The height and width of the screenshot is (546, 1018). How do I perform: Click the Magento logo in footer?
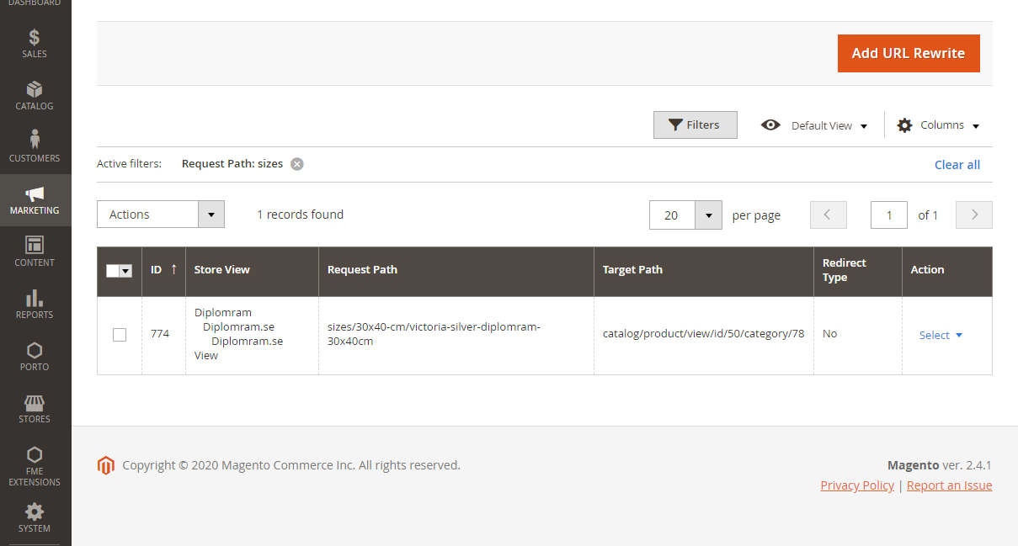click(105, 465)
